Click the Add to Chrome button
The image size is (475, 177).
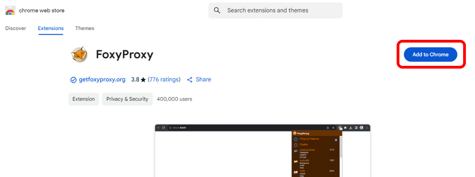pyautogui.click(x=431, y=54)
